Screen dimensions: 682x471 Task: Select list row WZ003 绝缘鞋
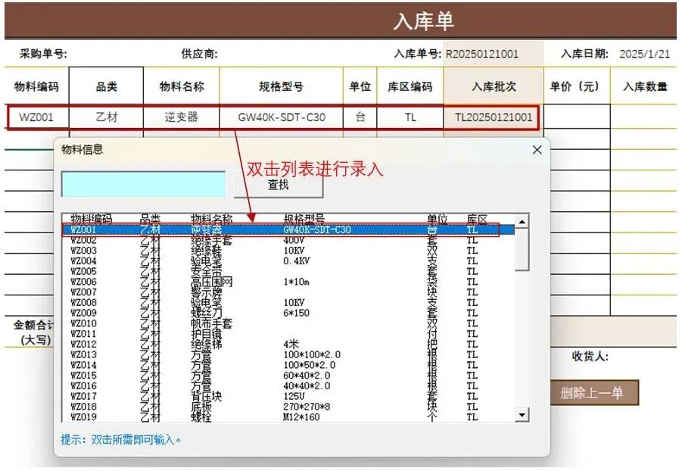[288, 251]
